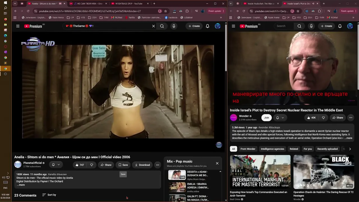
Task: Save the Anelia video to playlist
Action: (x=123, y=165)
